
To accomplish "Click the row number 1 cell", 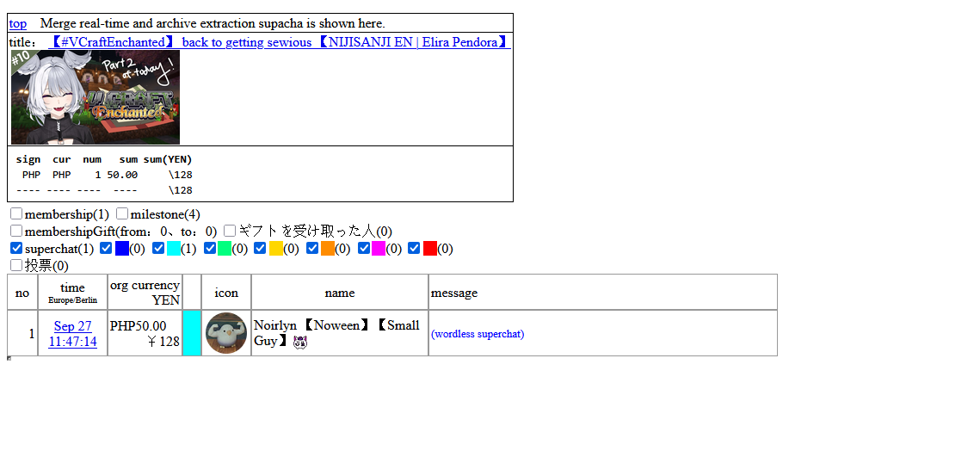I will point(22,333).
